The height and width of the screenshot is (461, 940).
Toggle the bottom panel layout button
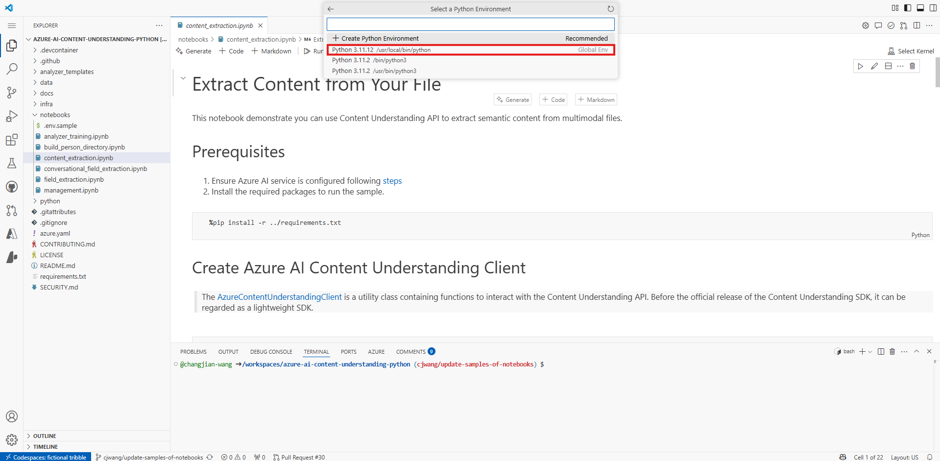(x=920, y=8)
